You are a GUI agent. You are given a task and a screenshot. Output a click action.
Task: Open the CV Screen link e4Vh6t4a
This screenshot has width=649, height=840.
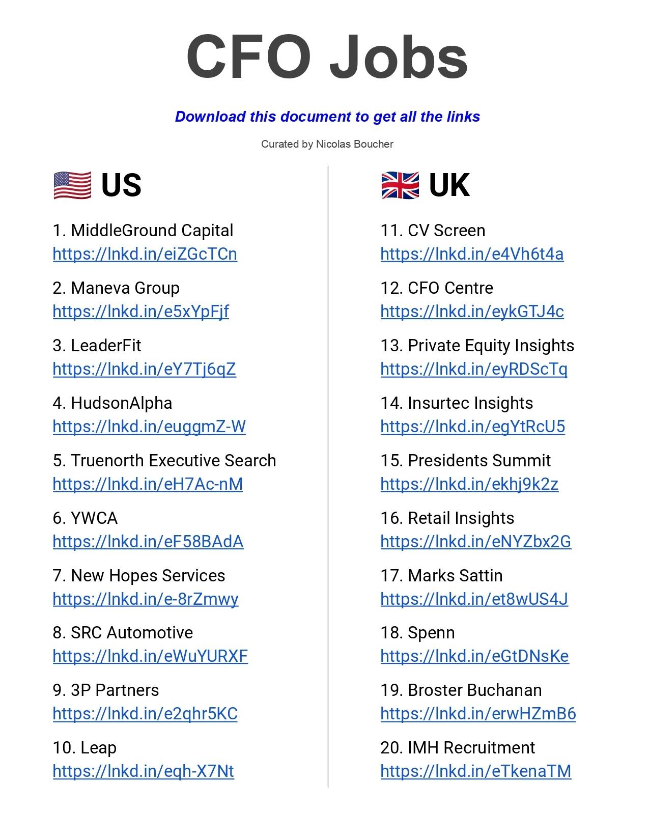[472, 254]
